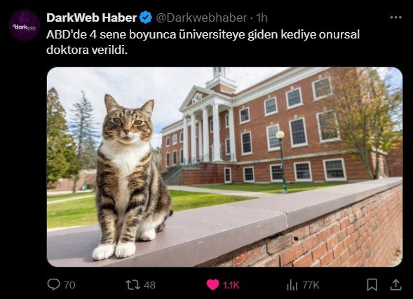Click the share upload icon
Screen dimensions: 413x299
pyautogui.click(x=395, y=285)
